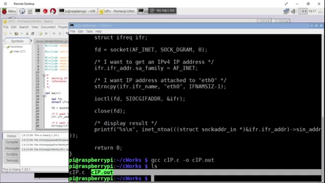Open Geany View menu
The height and width of the screenshot is (183, 325).
(35, 27)
